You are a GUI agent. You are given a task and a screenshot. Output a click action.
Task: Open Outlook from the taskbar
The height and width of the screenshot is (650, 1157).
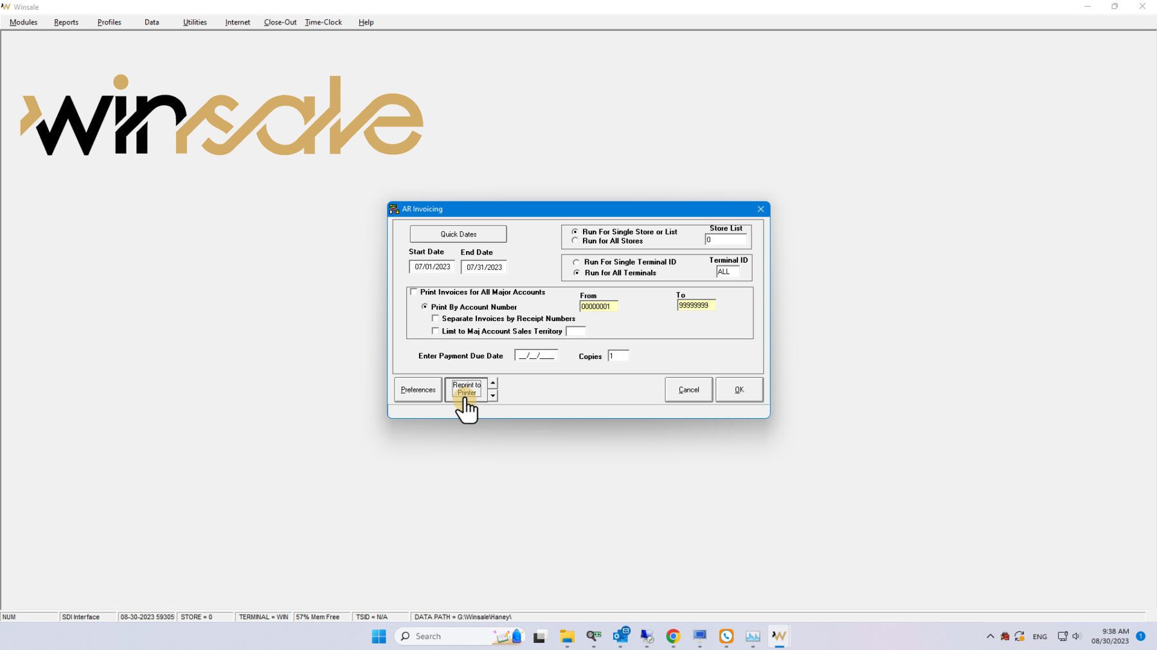pos(620,636)
